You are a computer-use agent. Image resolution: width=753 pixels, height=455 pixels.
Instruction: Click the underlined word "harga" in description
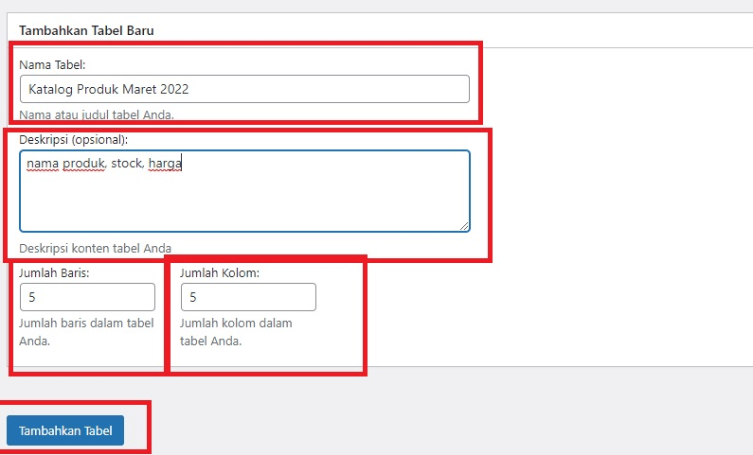pyautogui.click(x=165, y=164)
